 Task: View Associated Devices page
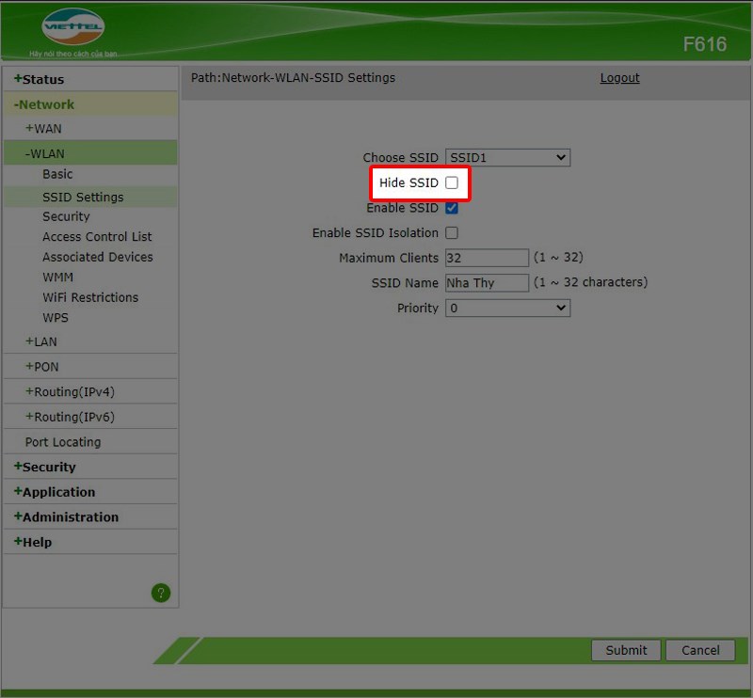click(x=98, y=257)
